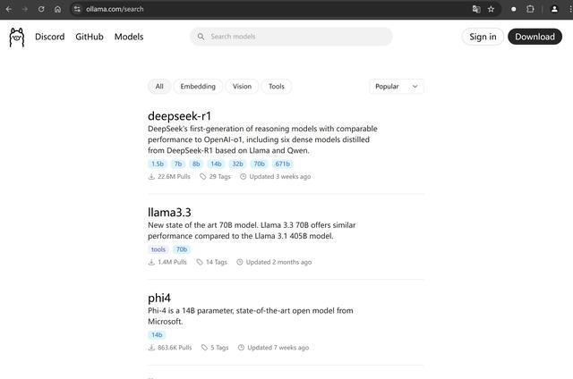Select the 14b tag of deepseek-r1
573x379 pixels.
[x=216, y=164]
